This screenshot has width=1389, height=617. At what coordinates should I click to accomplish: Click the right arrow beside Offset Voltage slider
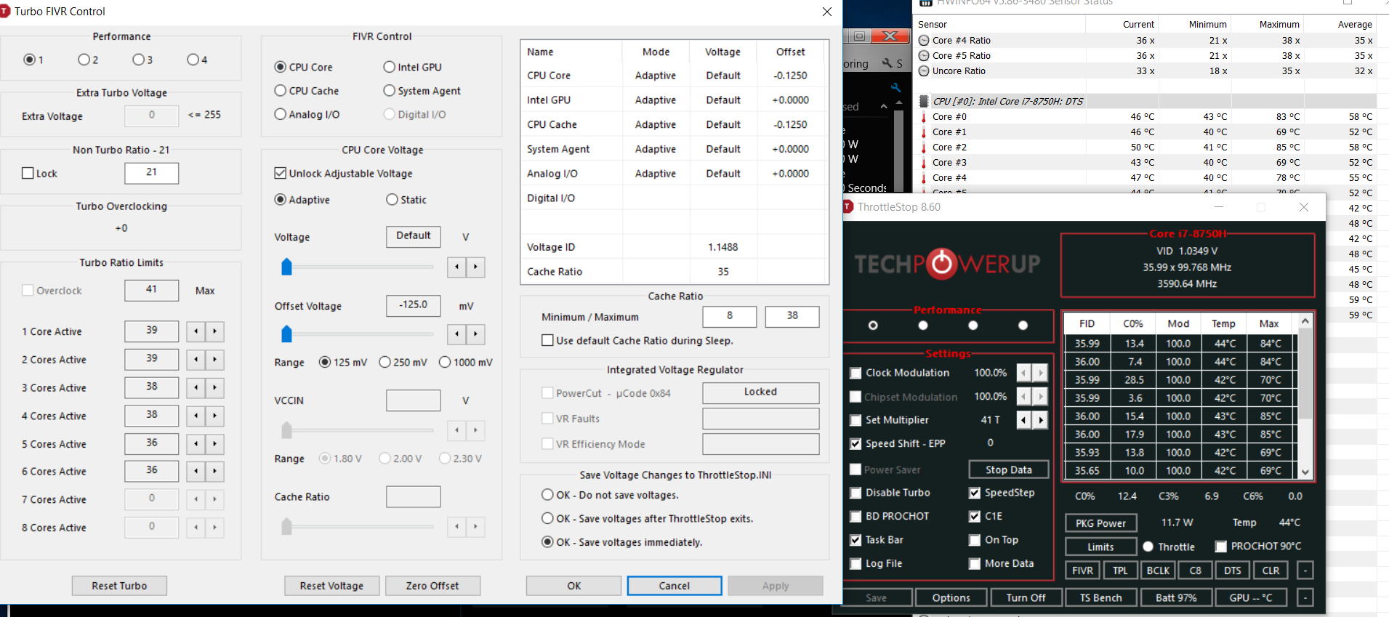pos(475,334)
